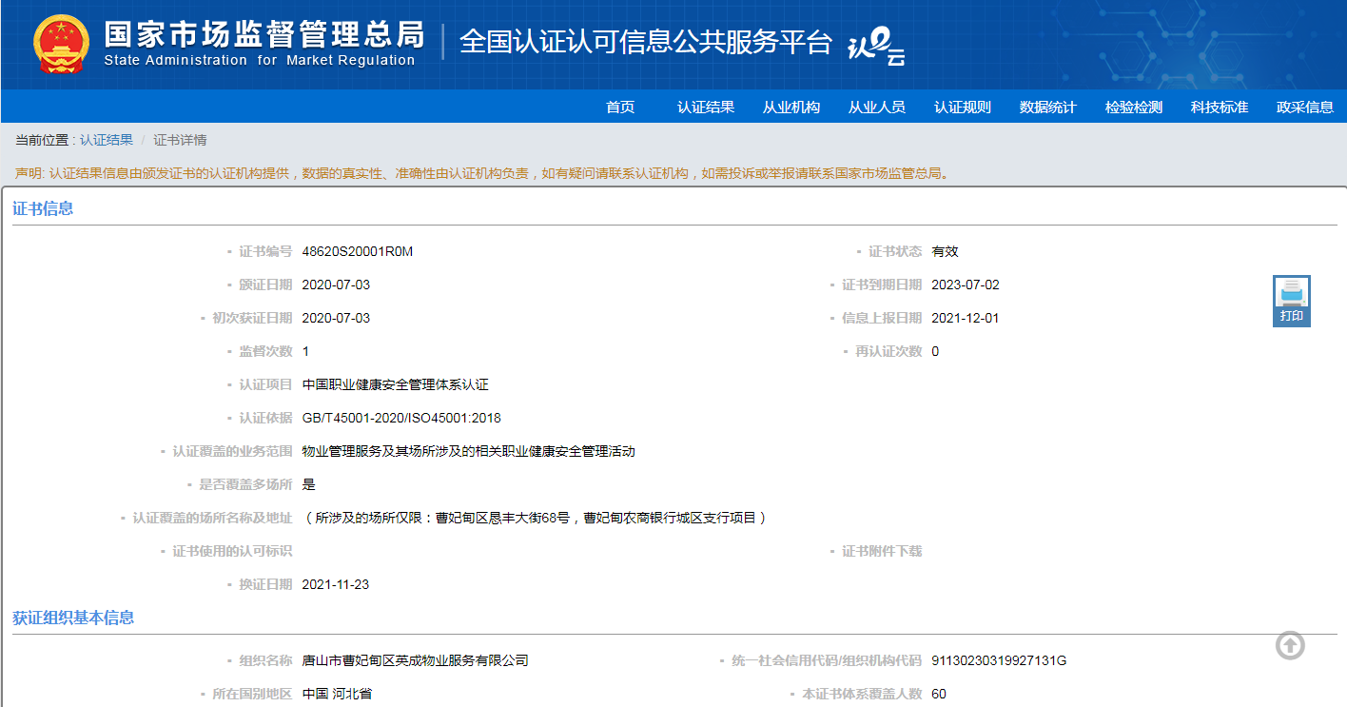
Task: Click the scroll-to-top arrow icon
Action: (x=1290, y=645)
